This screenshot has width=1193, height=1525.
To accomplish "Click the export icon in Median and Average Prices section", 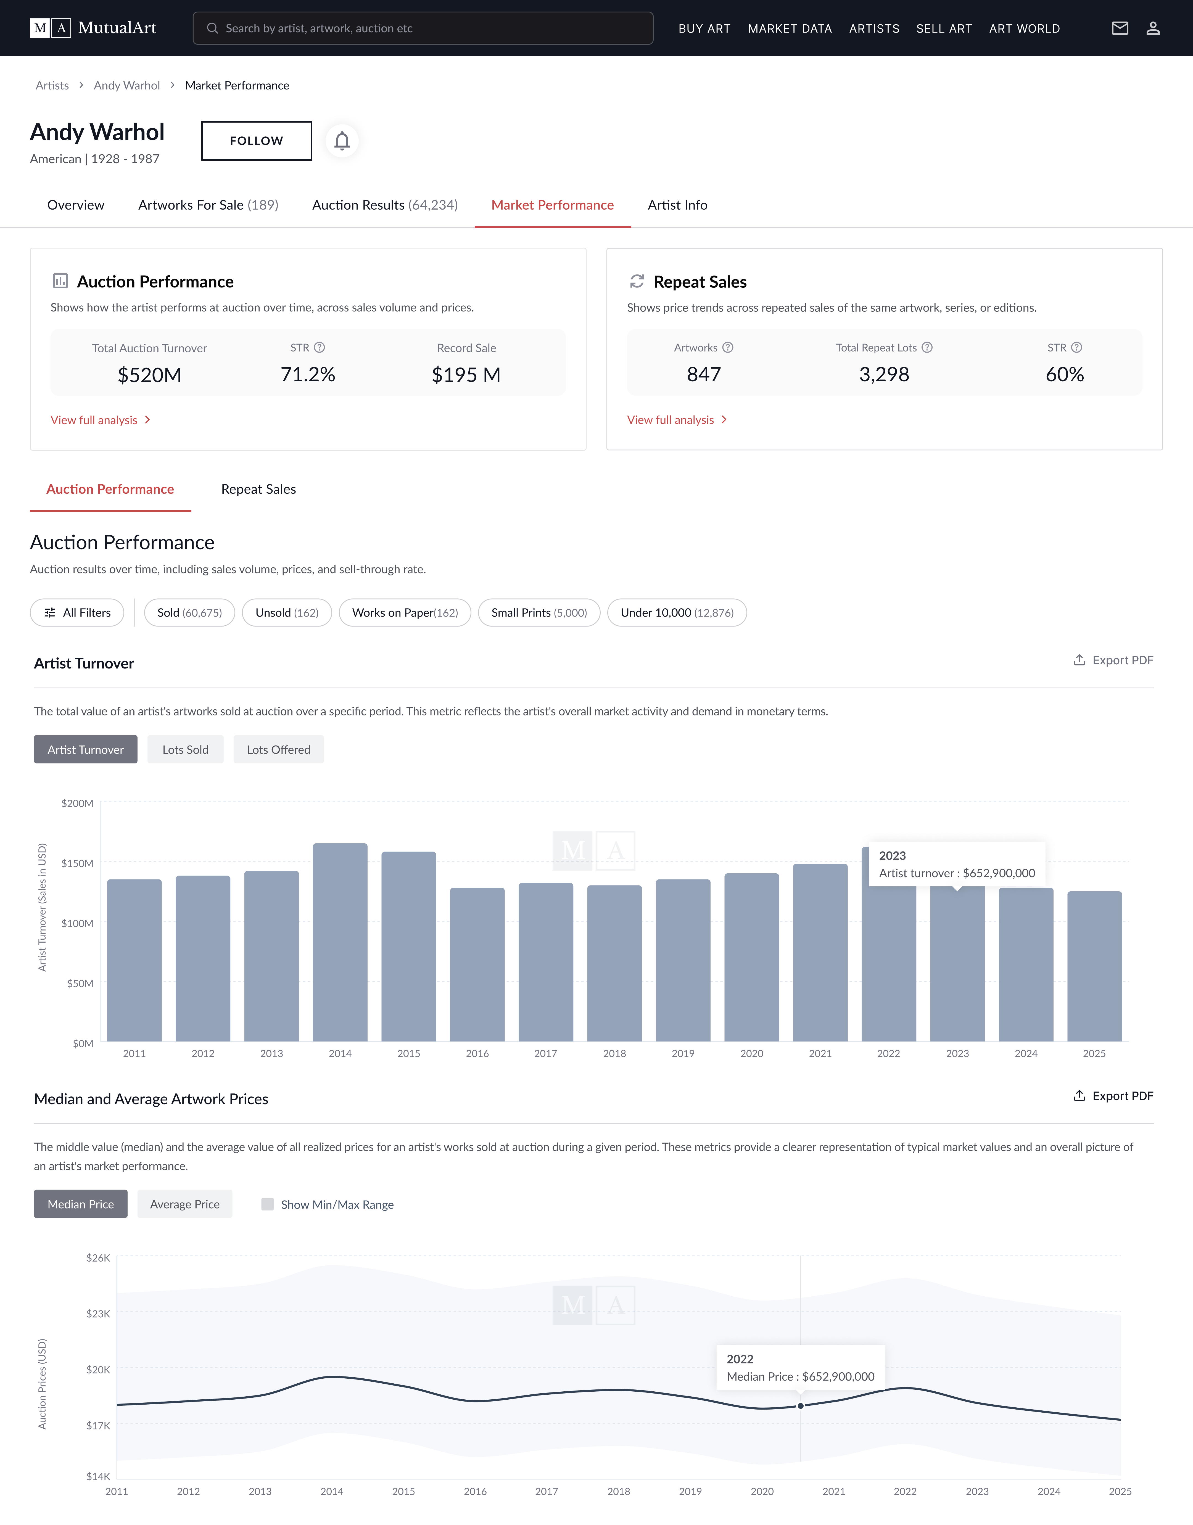I will (x=1079, y=1096).
